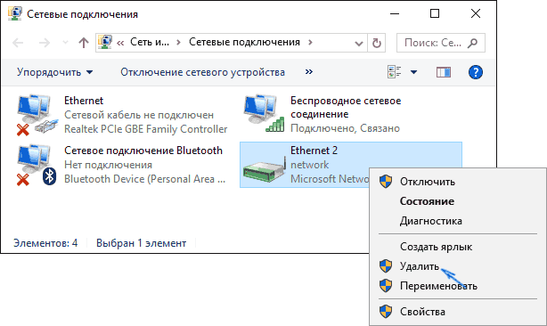The image size is (547, 326).
Task: Click the wireless network connection icon
Action: 264,113
